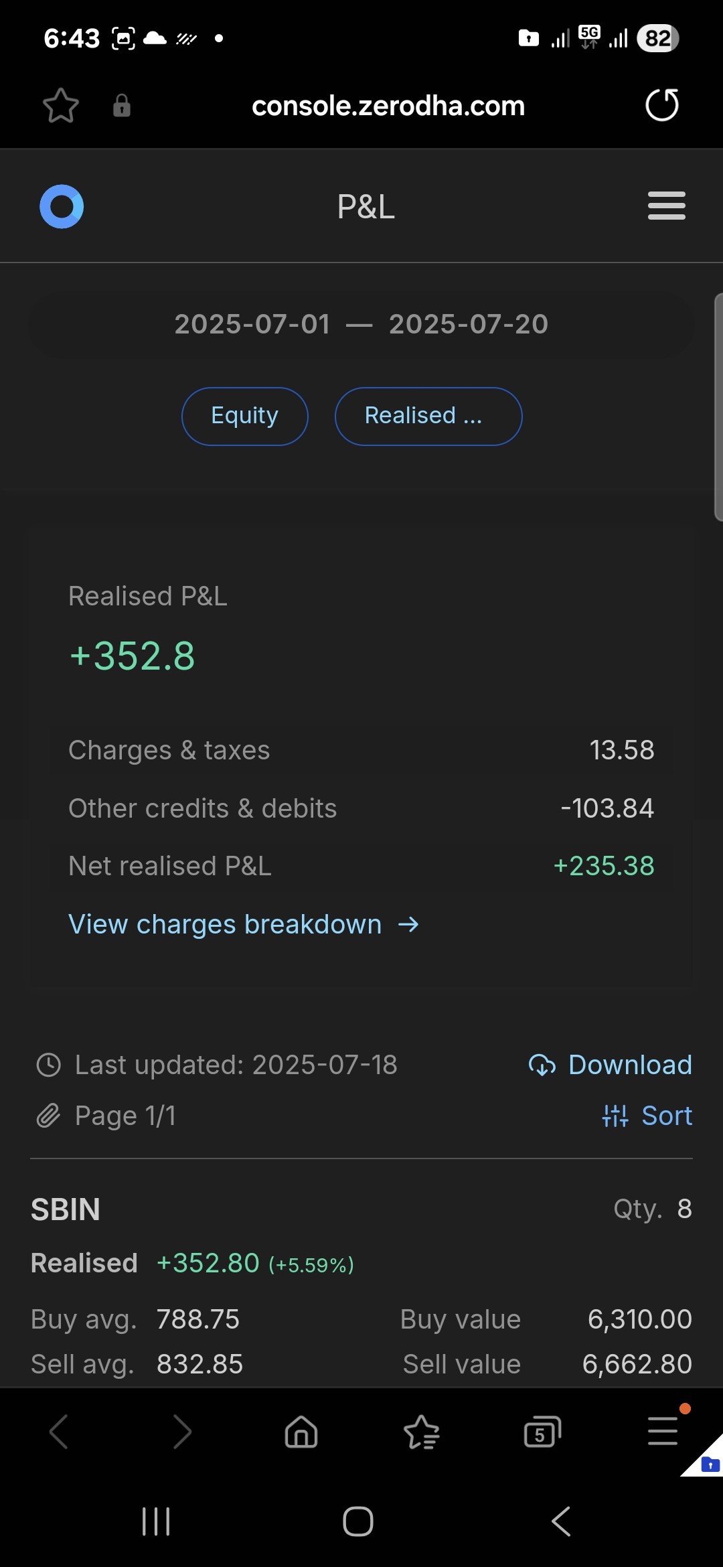The image size is (723, 1567).
Task: Reload the page with refresh icon
Action: click(662, 105)
